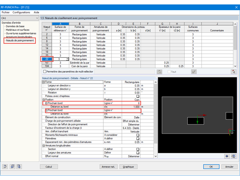Click the empty second Ligne n° value field
The width and height of the screenshot is (240, 180).
(131, 110)
